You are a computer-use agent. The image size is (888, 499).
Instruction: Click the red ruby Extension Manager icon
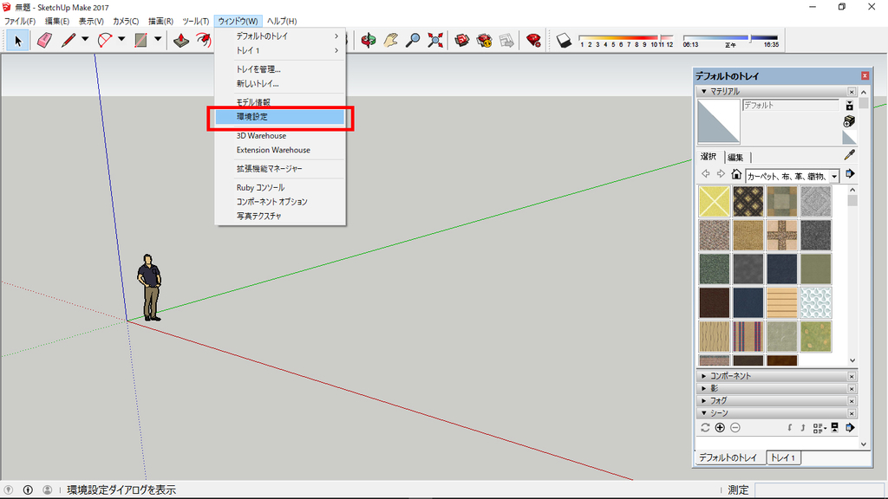tap(533, 41)
